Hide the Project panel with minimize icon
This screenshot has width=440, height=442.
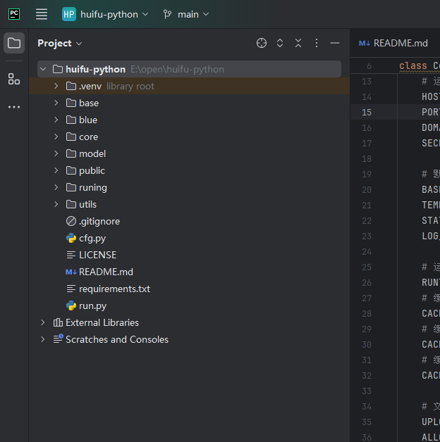335,43
